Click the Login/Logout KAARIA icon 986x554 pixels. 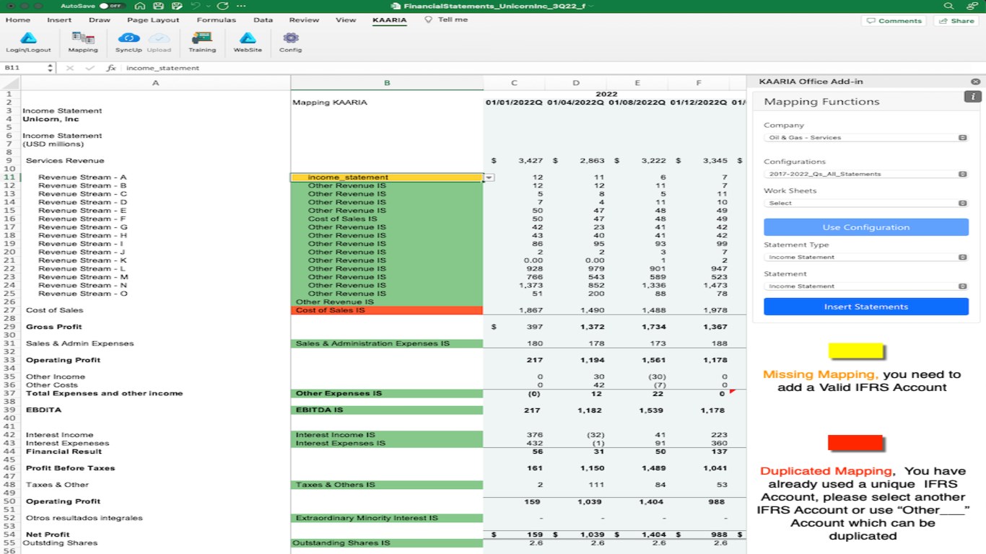pos(28,42)
